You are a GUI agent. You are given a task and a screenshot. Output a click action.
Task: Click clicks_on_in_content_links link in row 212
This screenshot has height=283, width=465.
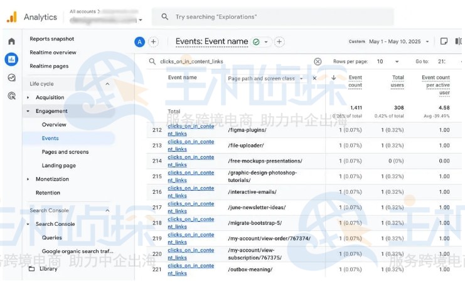point(190,129)
